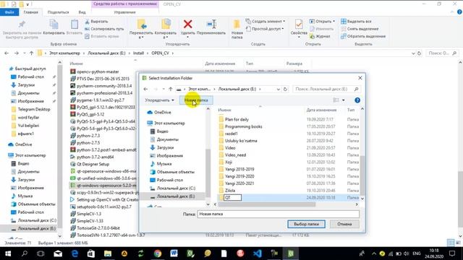Select Qt Designer Setup file in Explorer
Viewport: 463px width, 260px height.
pyautogui.click(x=93, y=164)
